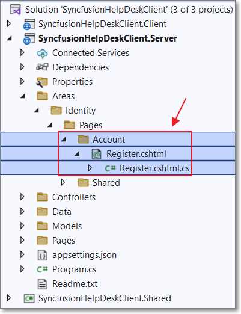241x314 pixels.
Task: Collapse the Areas folder
Action: pos(23,96)
